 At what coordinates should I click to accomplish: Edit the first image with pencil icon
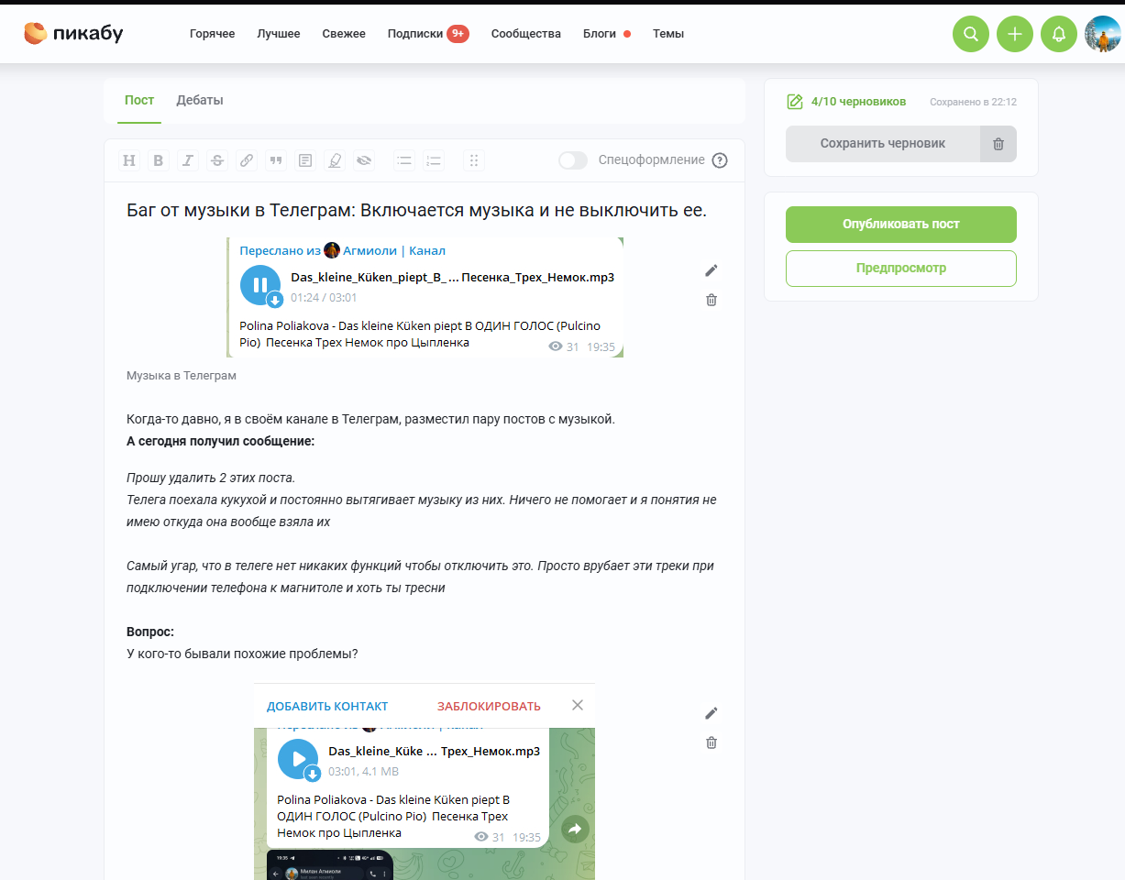pos(711,270)
